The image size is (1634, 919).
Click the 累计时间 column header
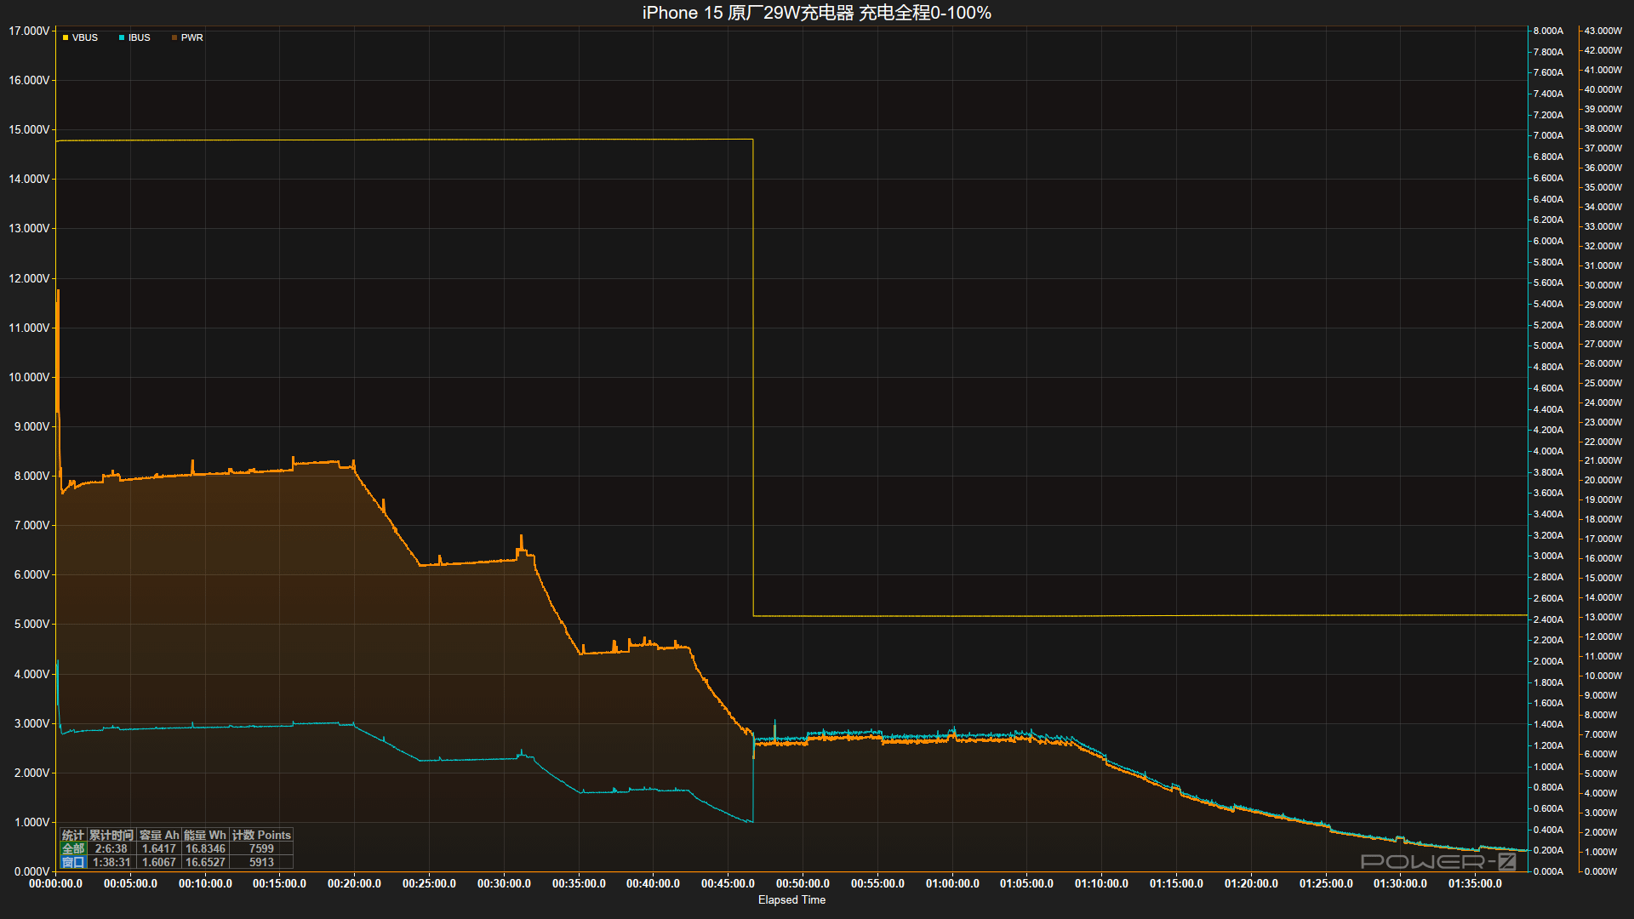point(111,835)
